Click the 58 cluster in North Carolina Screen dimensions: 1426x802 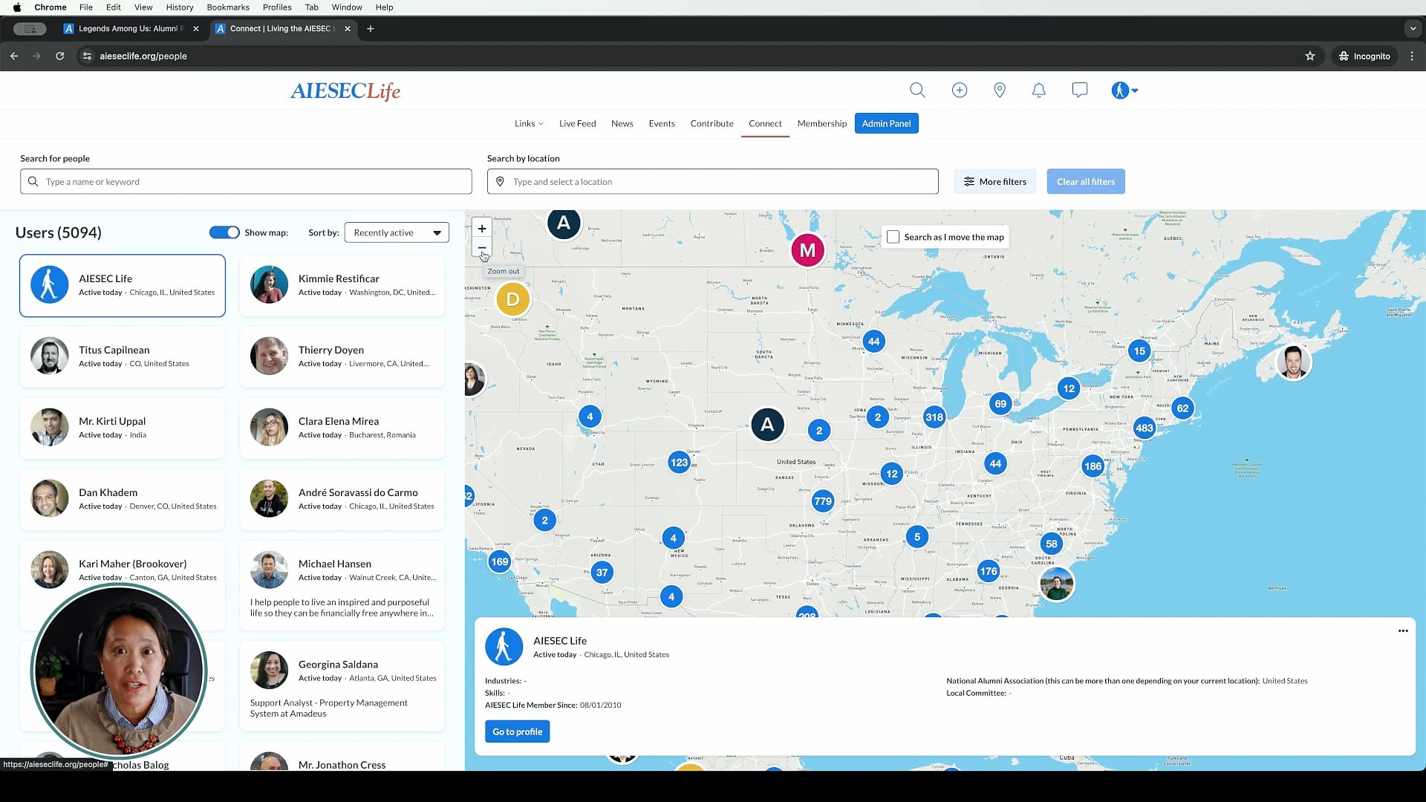[x=1052, y=544]
